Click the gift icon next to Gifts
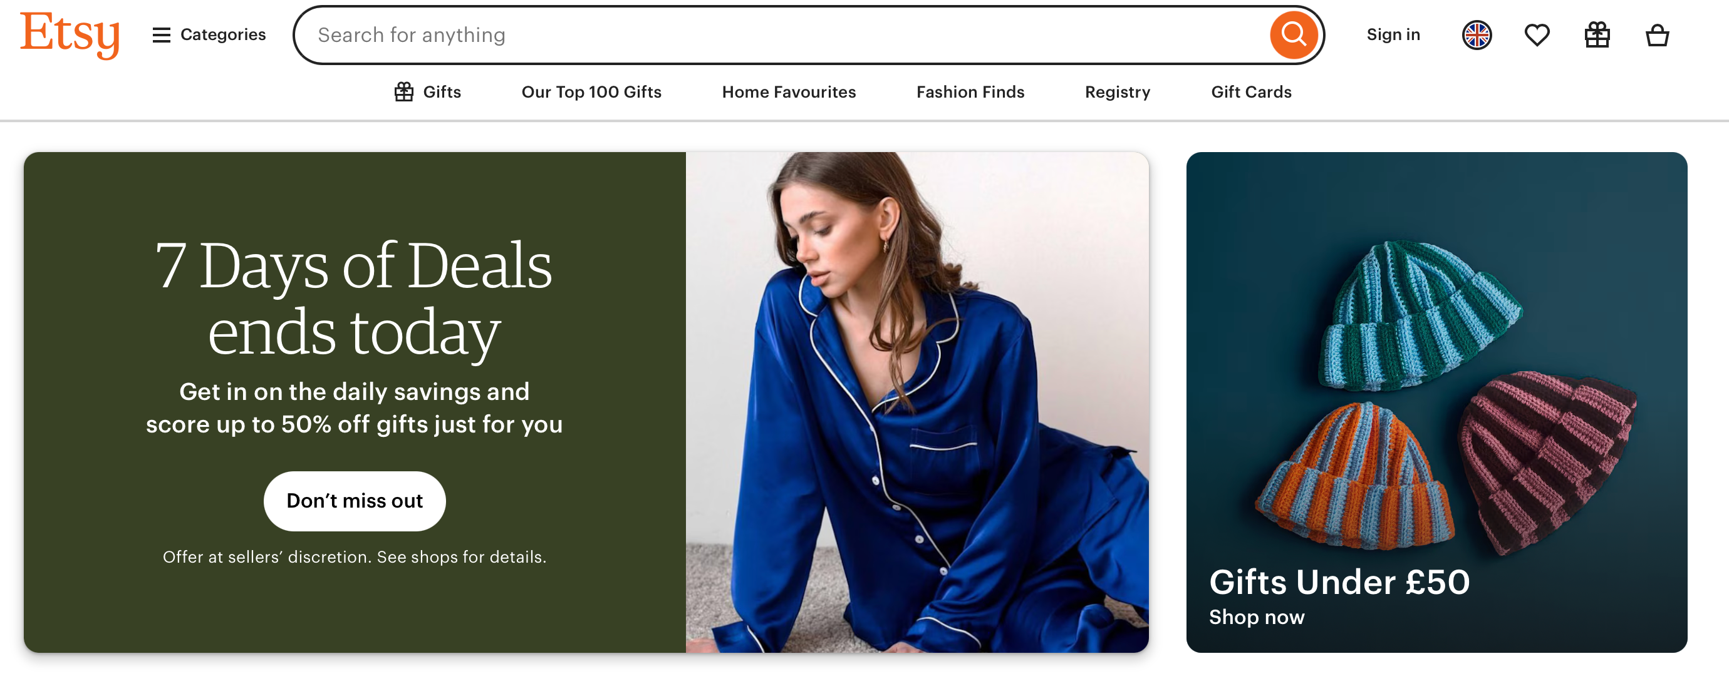The height and width of the screenshot is (696, 1729). click(403, 92)
